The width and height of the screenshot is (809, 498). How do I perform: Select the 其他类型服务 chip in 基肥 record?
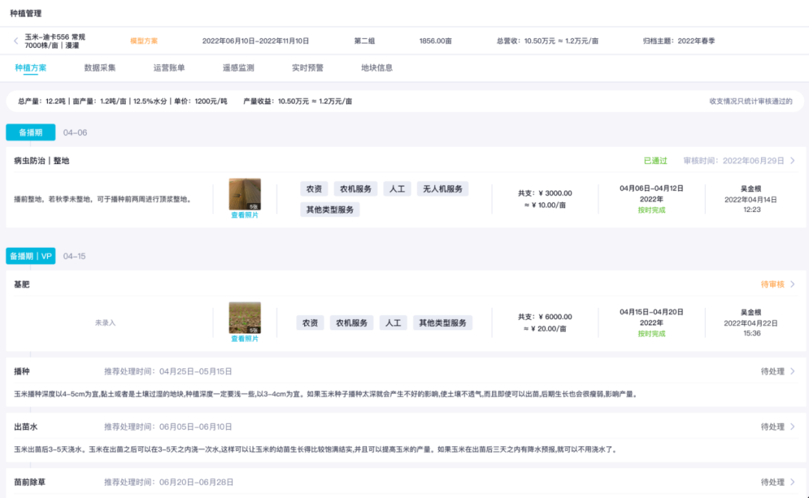(x=445, y=323)
